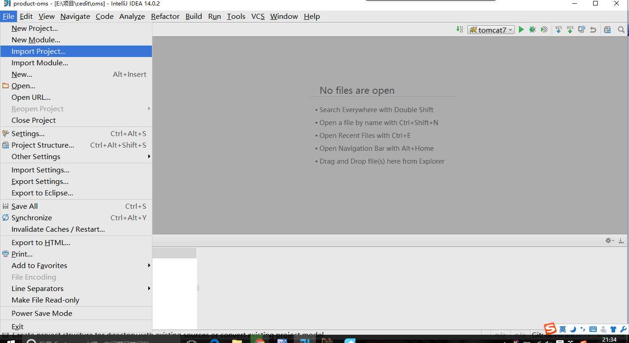
Task: Expand the Add to Favorites submenu
Action: tap(76, 265)
